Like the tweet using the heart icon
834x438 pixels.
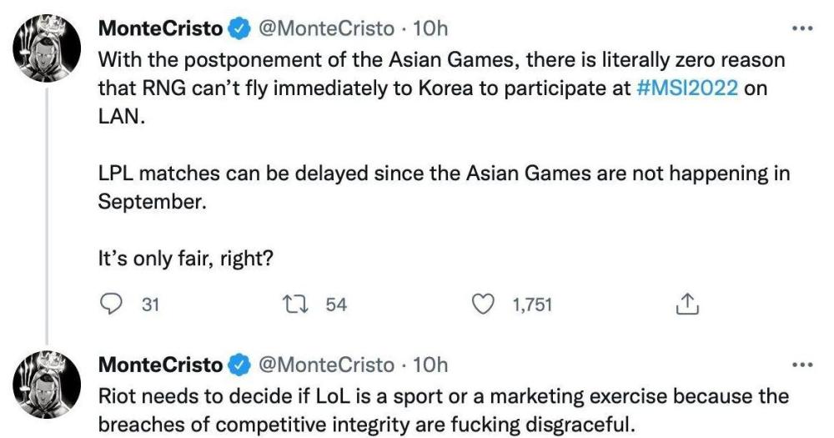(x=483, y=305)
